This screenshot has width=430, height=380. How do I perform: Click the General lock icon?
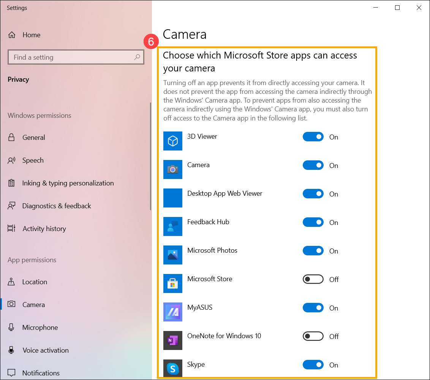point(11,137)
